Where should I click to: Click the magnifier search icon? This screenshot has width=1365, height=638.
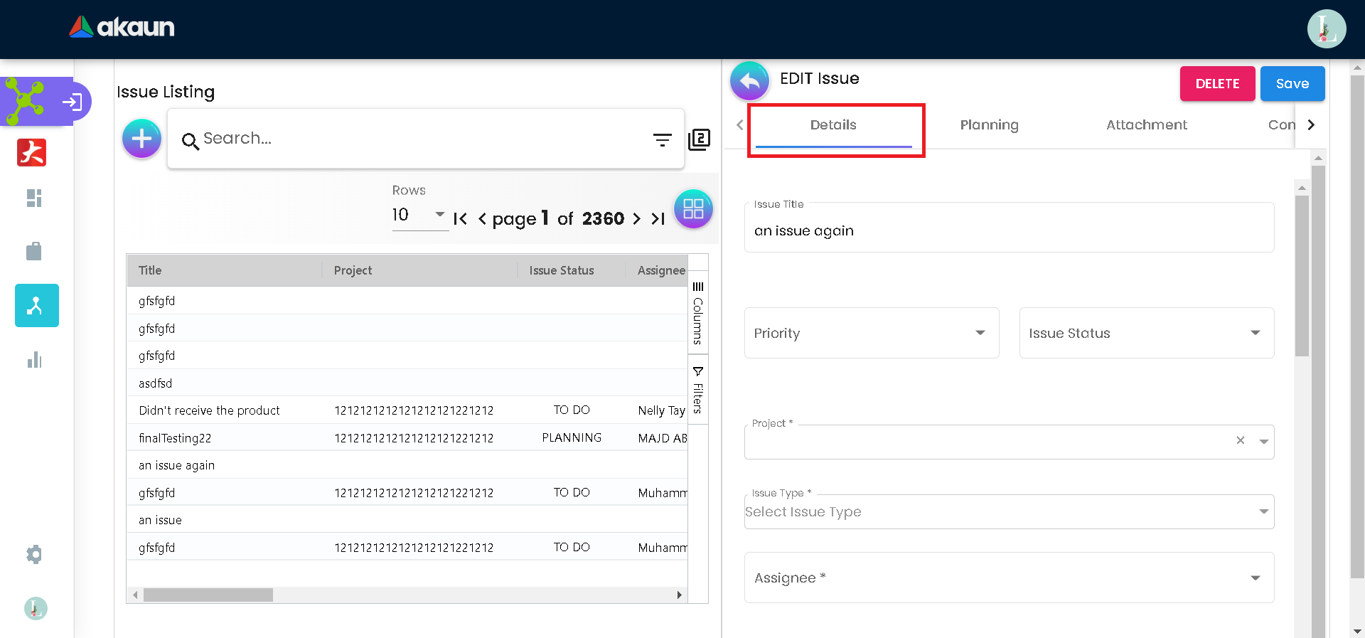[x=190, y=142]
